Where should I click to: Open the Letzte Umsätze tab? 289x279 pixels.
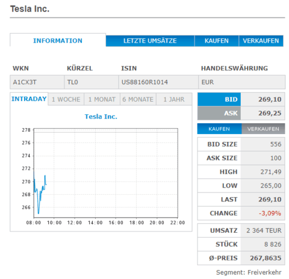[150, 41]
